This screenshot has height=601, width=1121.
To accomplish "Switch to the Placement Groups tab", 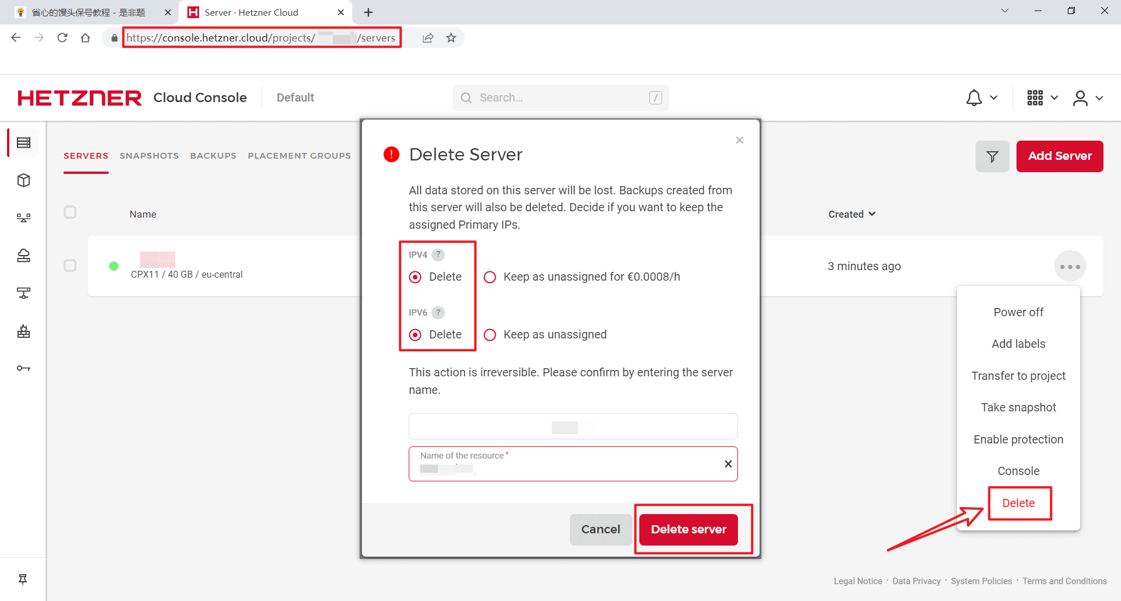I will [299, 156].
